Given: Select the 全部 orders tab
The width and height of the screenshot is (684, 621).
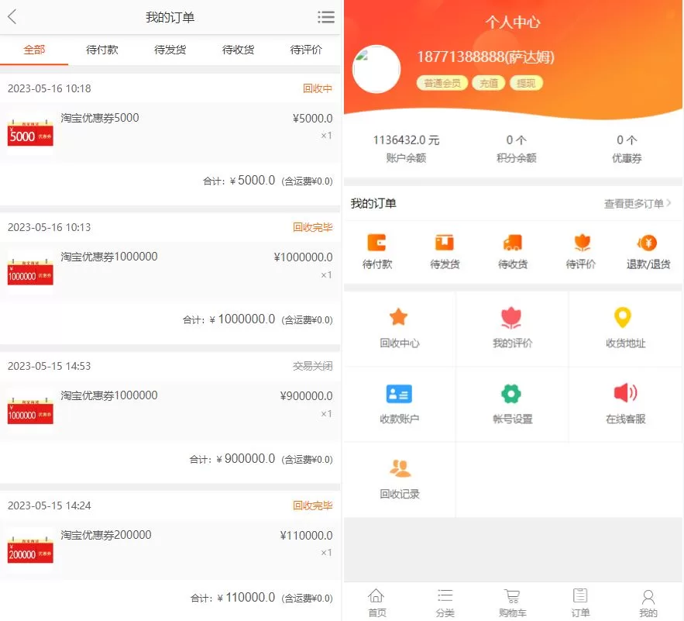Looking at the screenshot, I should [x=34, y=50].
